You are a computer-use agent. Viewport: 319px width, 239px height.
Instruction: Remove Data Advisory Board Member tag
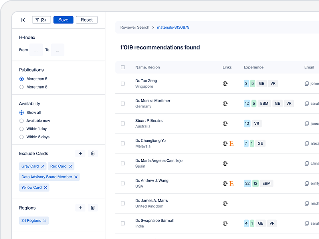pos(76,177)
